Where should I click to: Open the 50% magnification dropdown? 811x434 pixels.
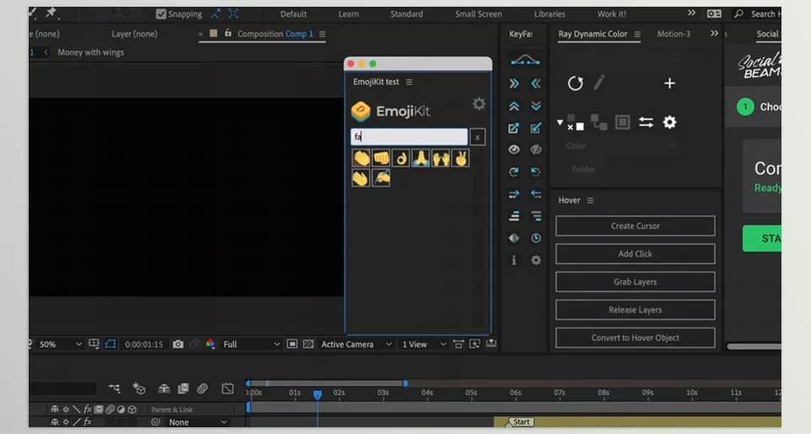(61, 344)
